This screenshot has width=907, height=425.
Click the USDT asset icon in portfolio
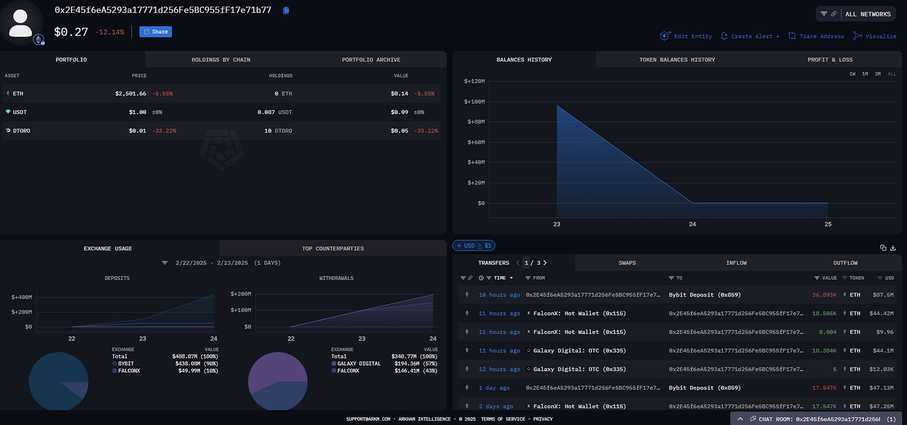point(8,112)
